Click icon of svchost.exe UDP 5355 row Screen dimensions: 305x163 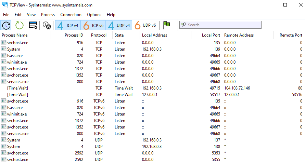[3, 159]
